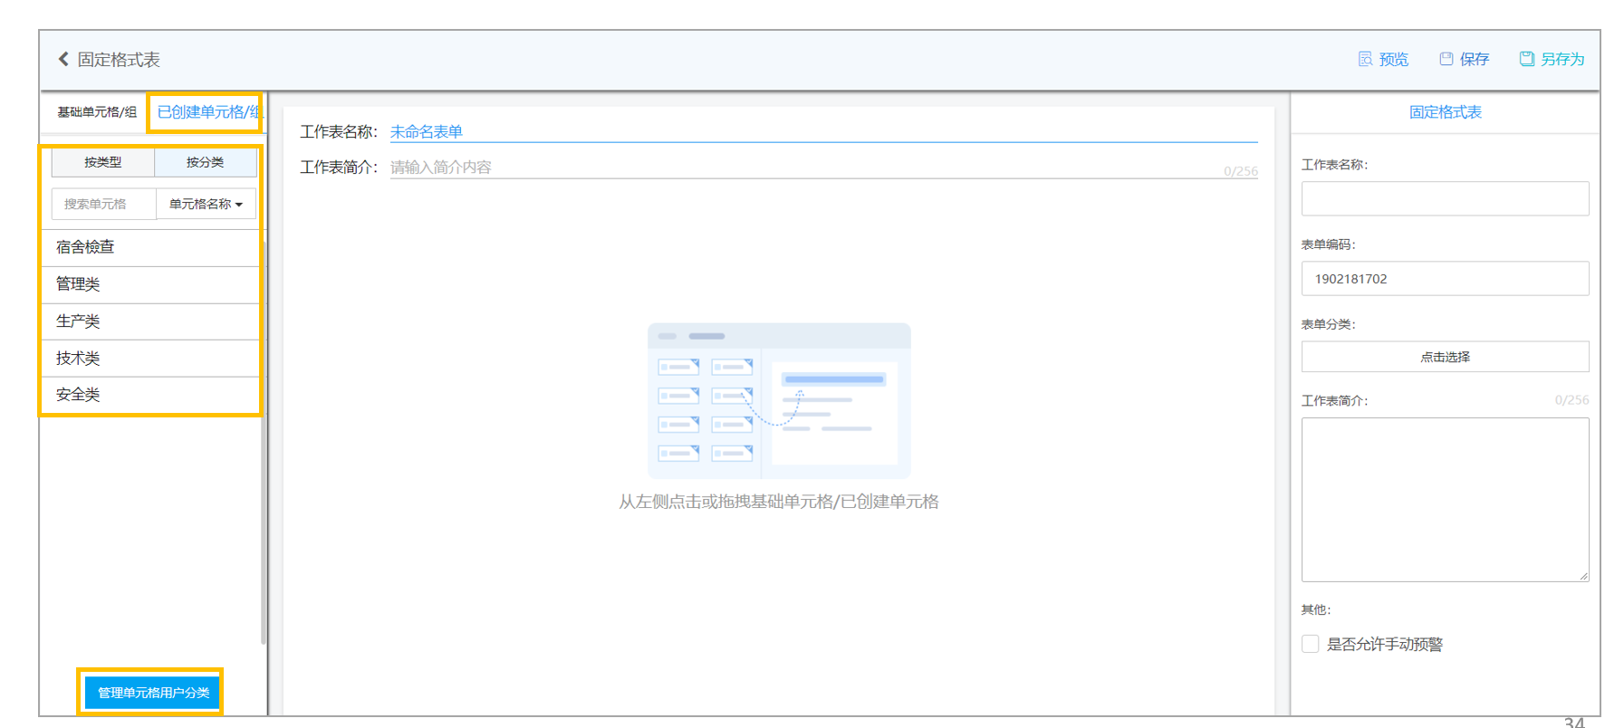Edit the 未命名表单 worksheet name field
This screenshot has width=1624, height=728.
(x=823, y=131)
